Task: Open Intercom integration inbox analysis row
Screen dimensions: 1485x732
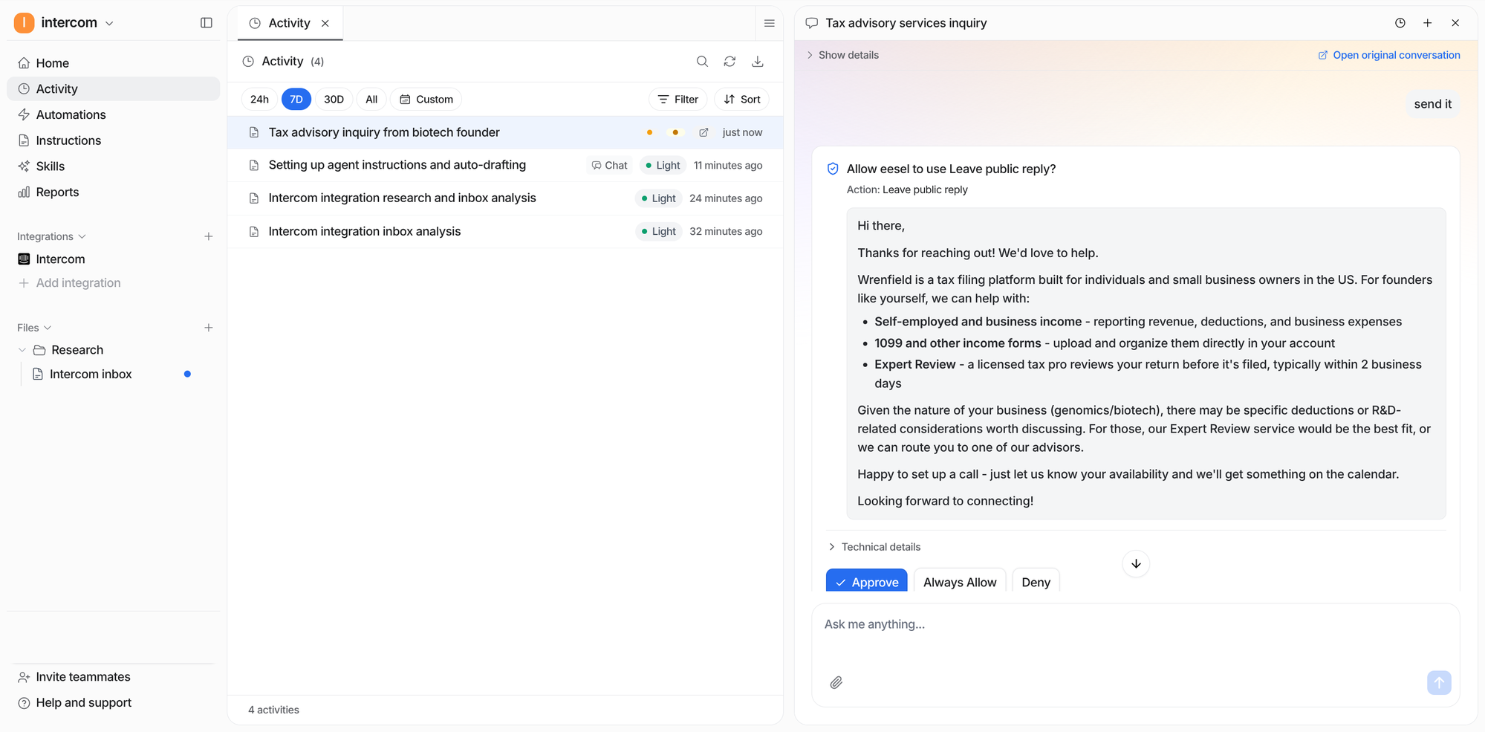Action: (505, 231)
